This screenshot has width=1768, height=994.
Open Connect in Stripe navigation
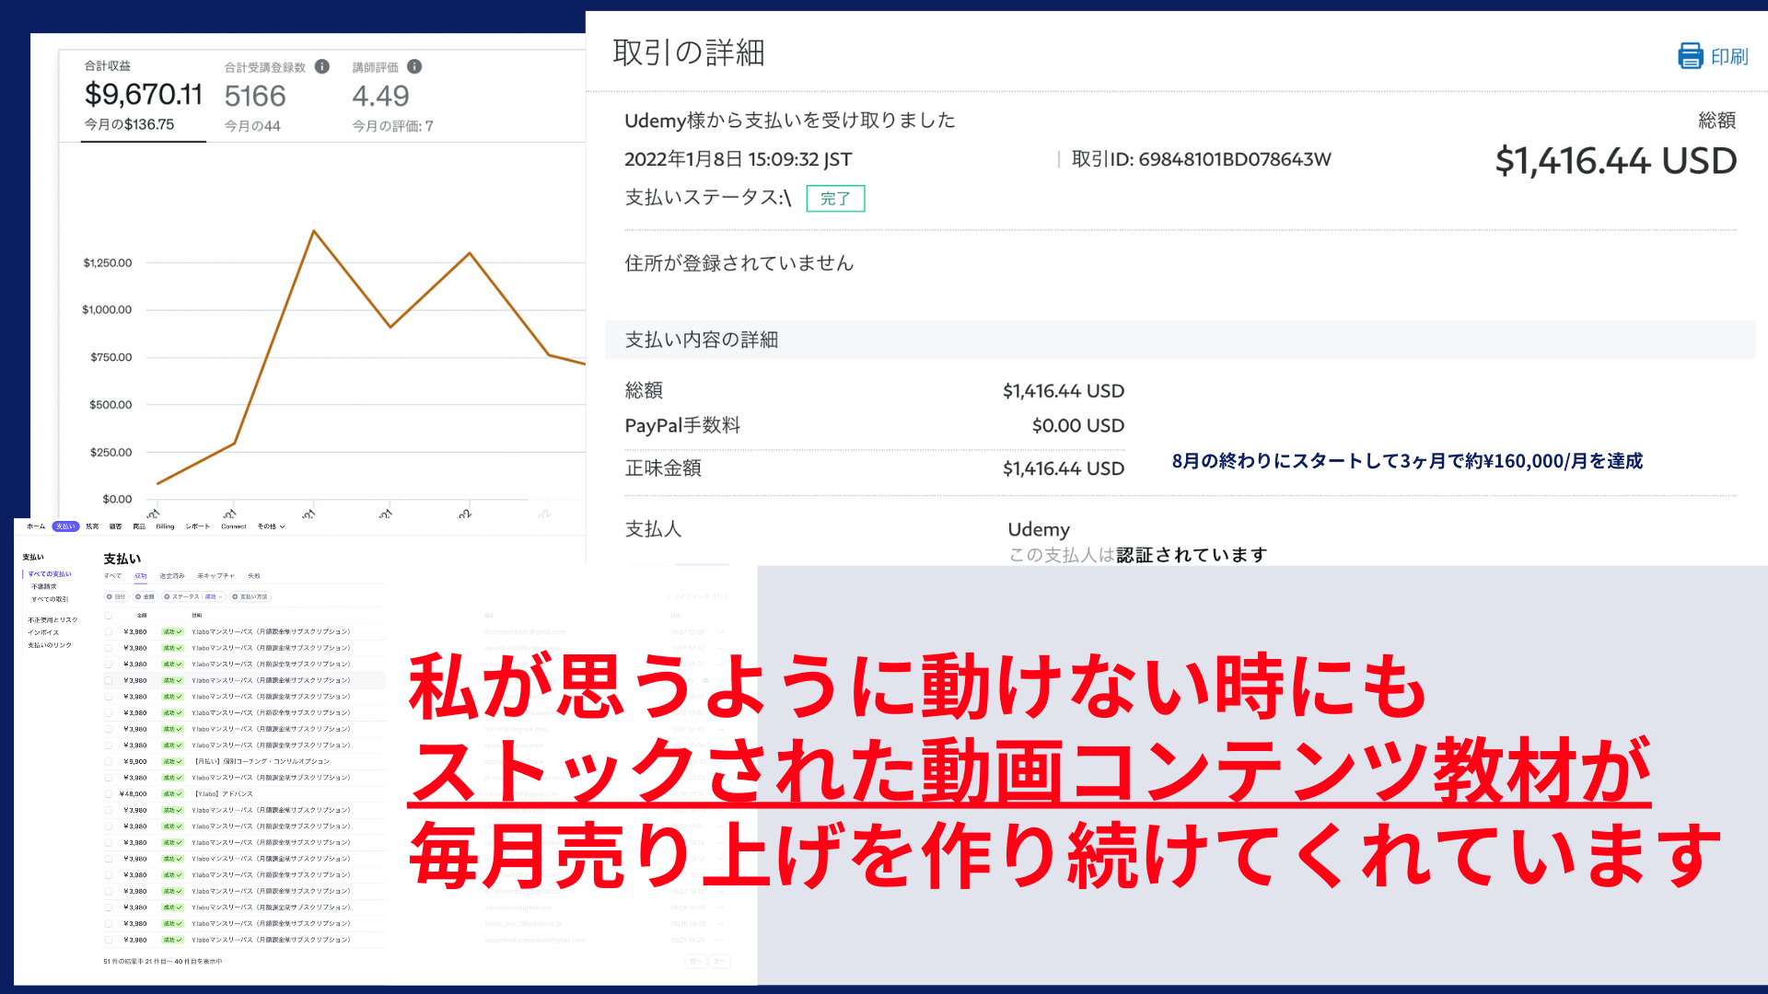coord(234,526)
